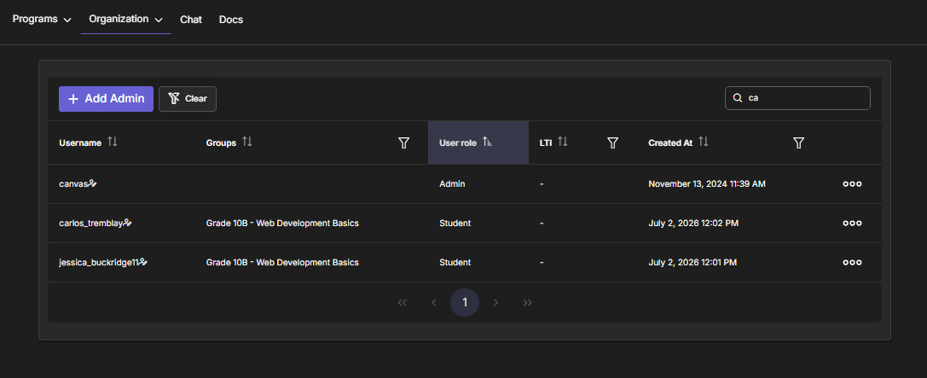Click 'July 2, 2026 12:02 PM' date
Viewport: 927px width, 378px height.
[x=693, y=223]
